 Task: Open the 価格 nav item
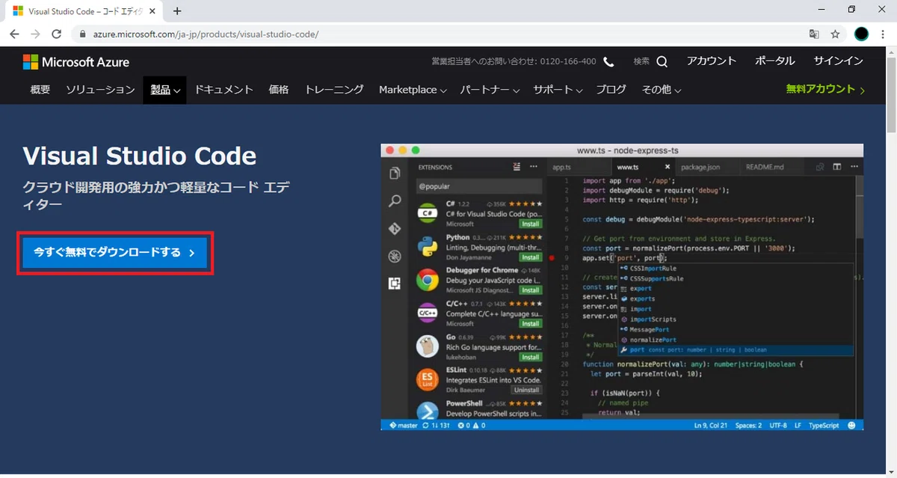(x=279, y=90)
